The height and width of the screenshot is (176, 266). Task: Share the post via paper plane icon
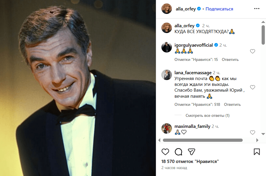tap(191, 152)
